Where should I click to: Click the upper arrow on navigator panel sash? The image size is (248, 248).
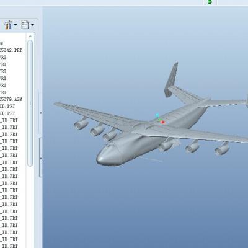click(41, 113)
